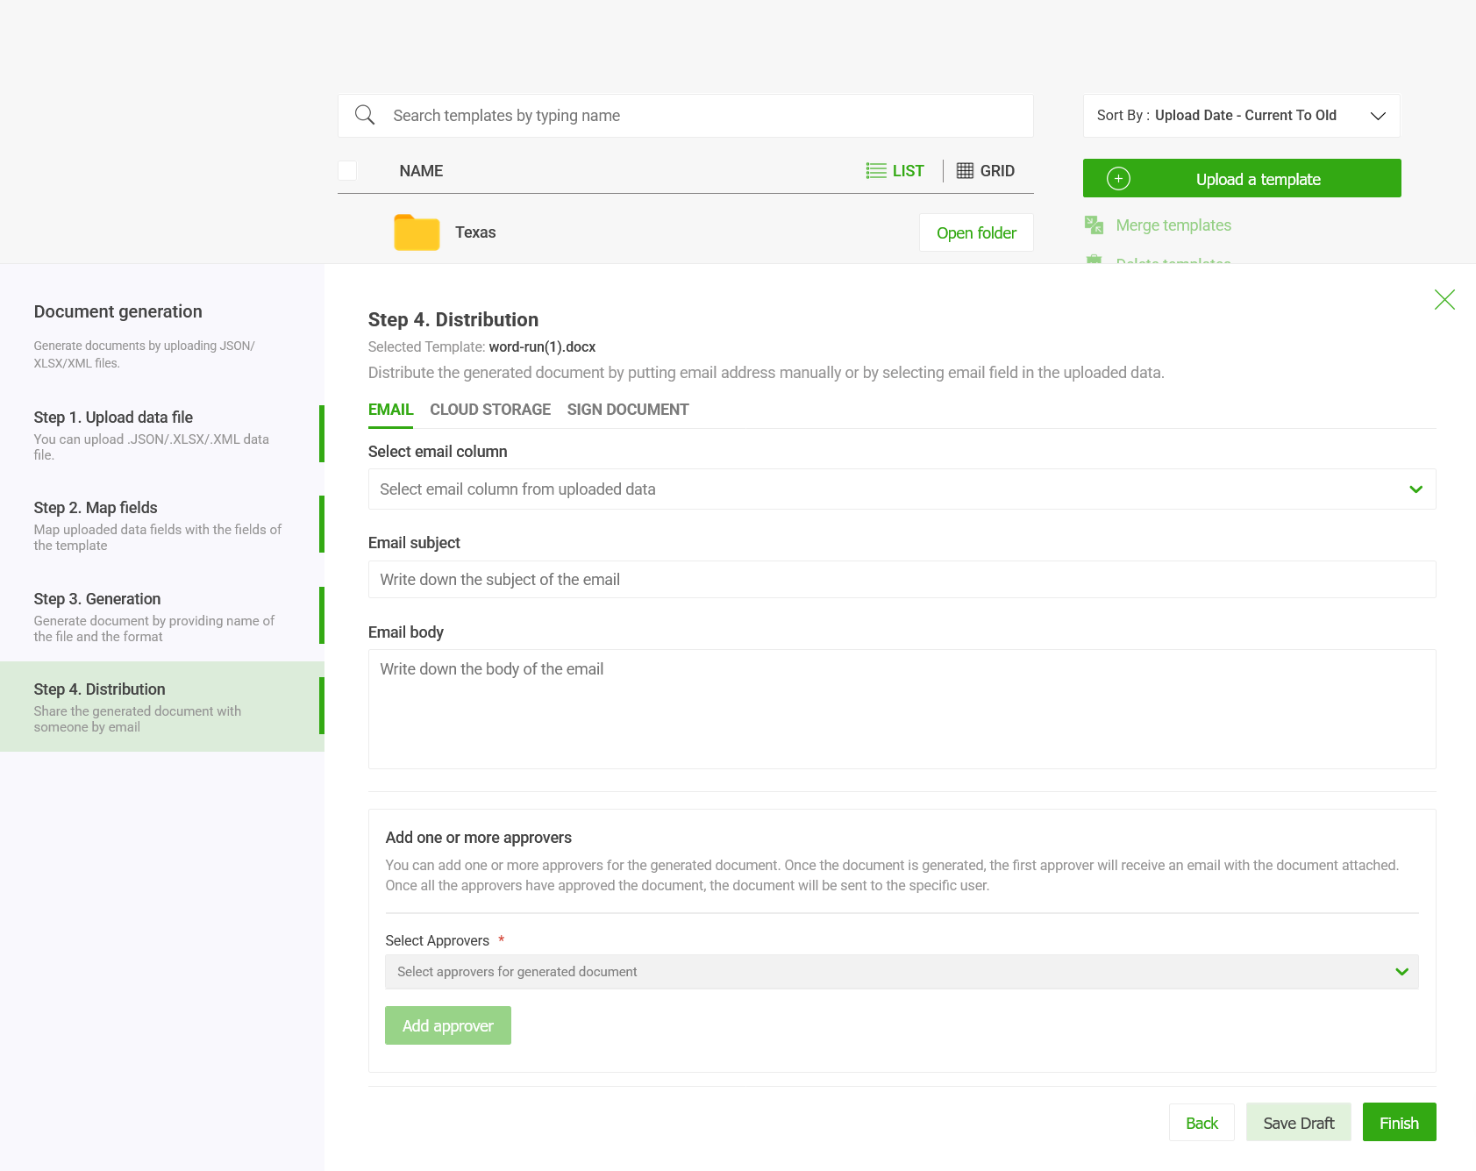Click the Save Draft button
The width and height of the screenshot is (1476, 1171).
click(1298, 1123)
